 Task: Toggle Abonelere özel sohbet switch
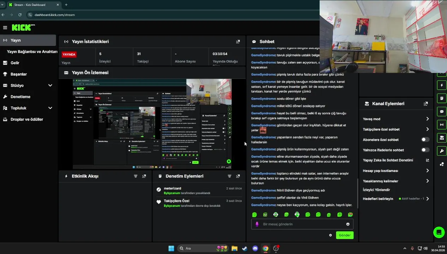pos(425,140)
